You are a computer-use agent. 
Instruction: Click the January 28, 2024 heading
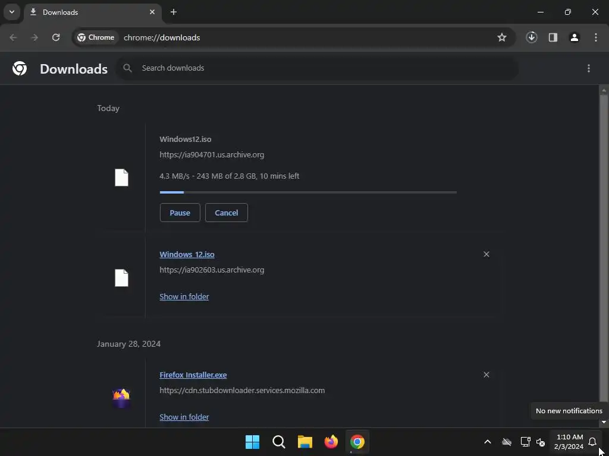(x=128, y=344)
